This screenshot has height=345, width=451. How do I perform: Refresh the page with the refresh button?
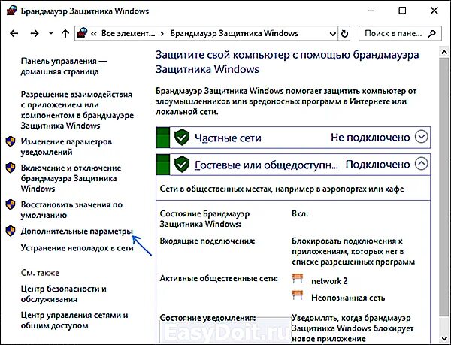tap(344, 34)
